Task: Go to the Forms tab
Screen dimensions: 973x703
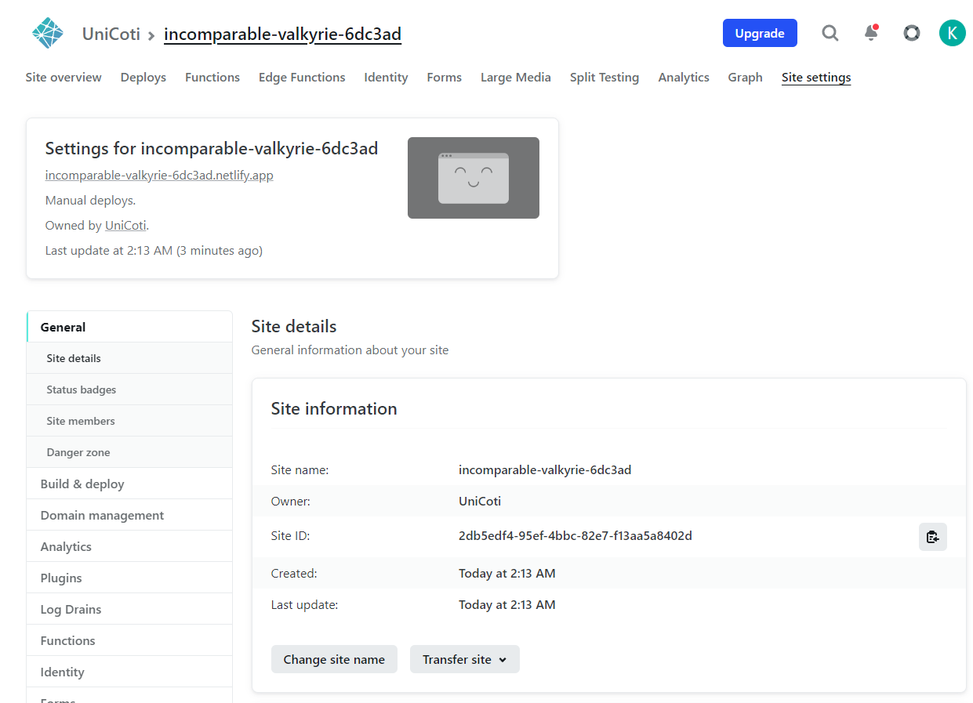Action: (x=444, y=78)
